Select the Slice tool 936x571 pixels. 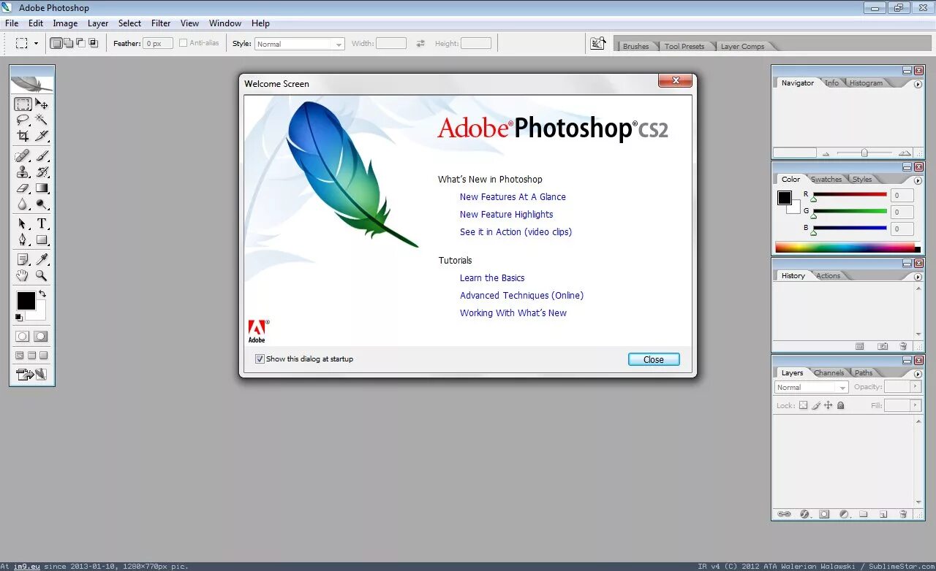tap(42, 136)
